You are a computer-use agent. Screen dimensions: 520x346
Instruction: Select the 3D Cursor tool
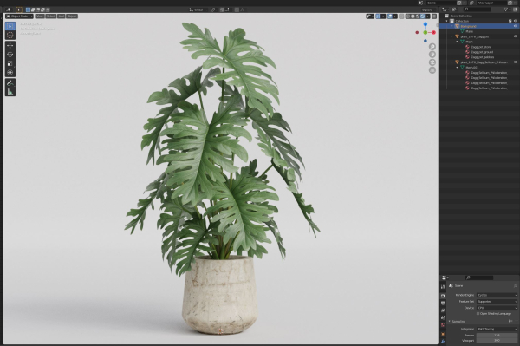point(10,36)
